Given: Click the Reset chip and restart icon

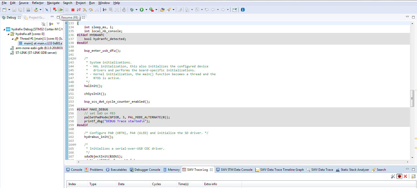Looking at the screenshot, I should coord(36,10).
